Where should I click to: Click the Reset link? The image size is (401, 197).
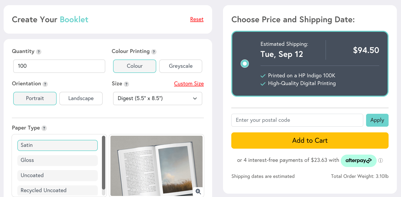pyautogui.click(x=197, y=19)
